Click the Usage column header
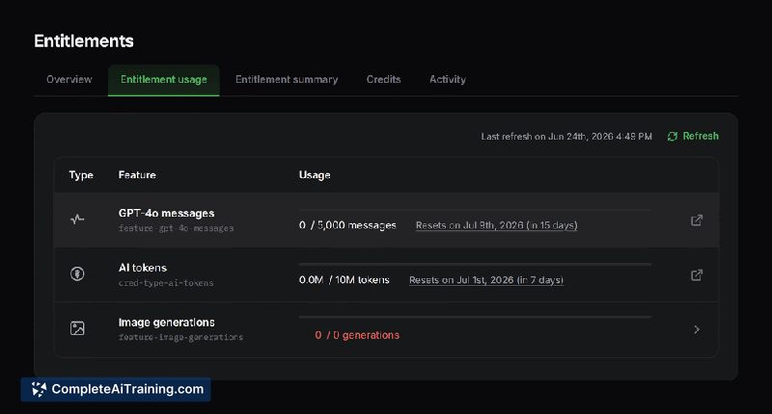 [315, 175]
